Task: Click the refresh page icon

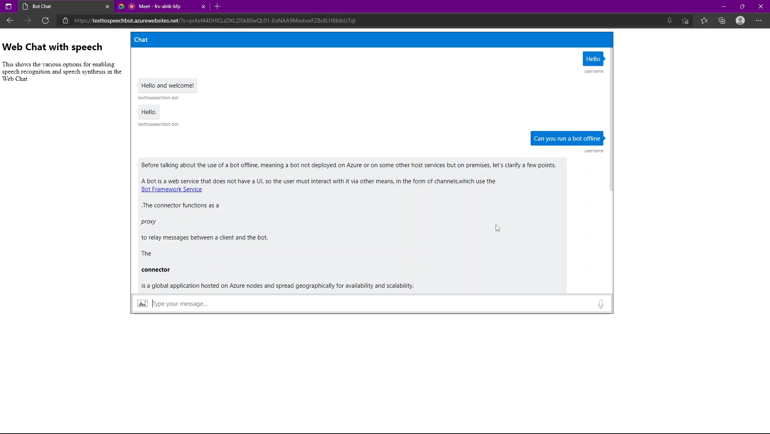Action: point(45,20)
